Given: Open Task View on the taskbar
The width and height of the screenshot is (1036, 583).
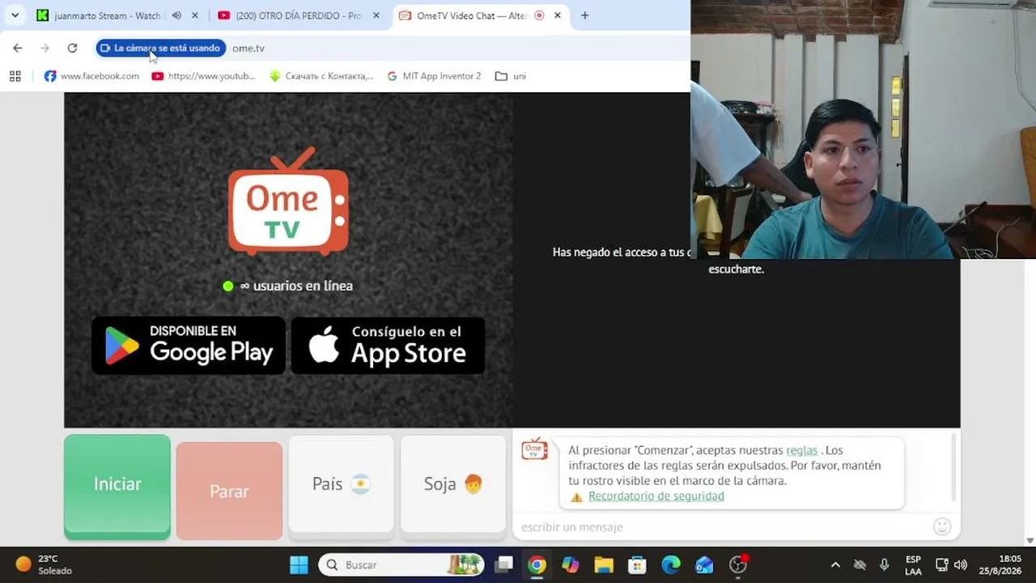Looking at the screenshot, I should (x=504, y=565).
